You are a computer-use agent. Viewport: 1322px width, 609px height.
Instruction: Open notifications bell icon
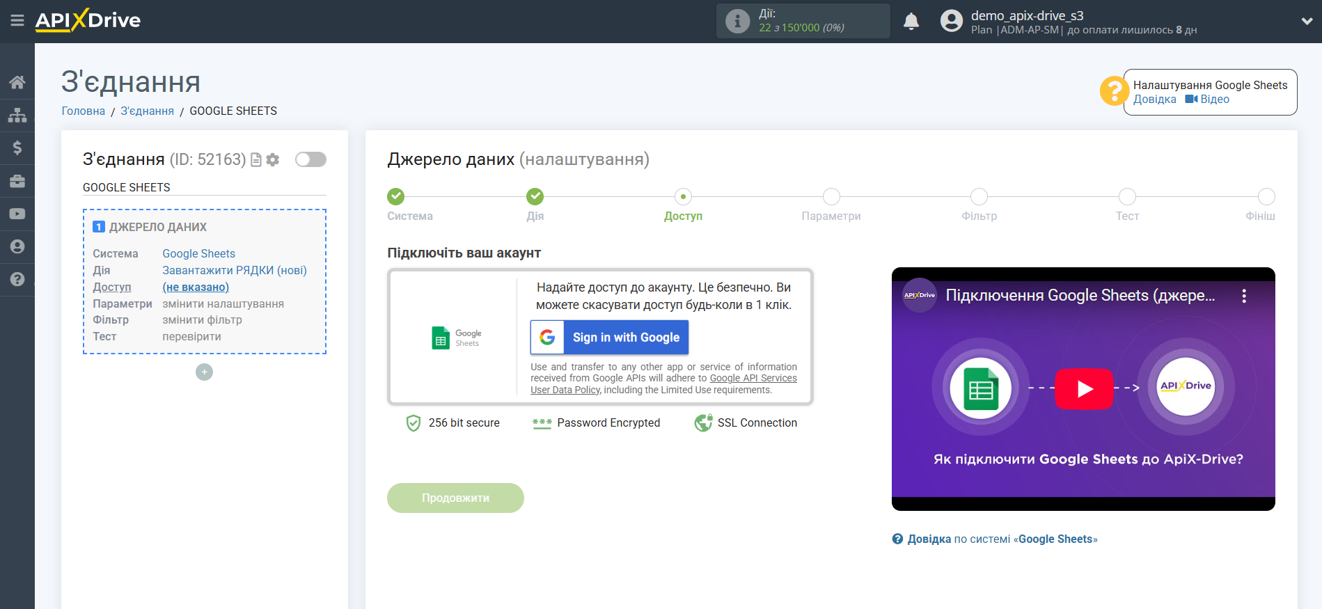(911, 22)
